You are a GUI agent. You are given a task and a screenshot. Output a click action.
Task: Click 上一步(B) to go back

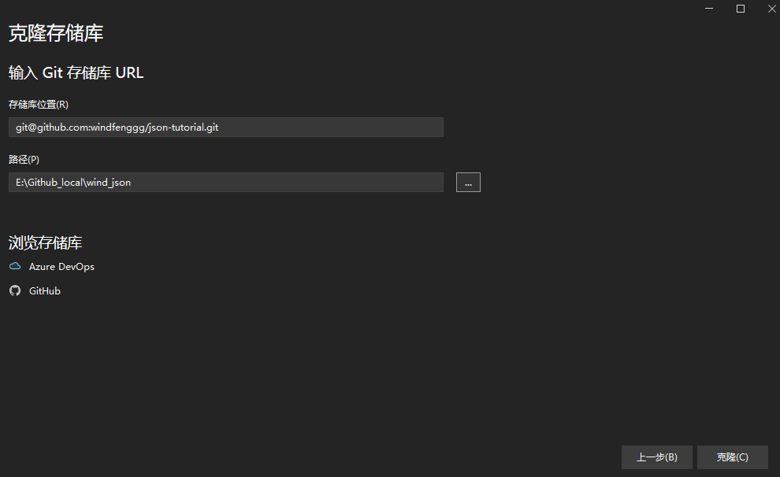(x=656, y=457)
